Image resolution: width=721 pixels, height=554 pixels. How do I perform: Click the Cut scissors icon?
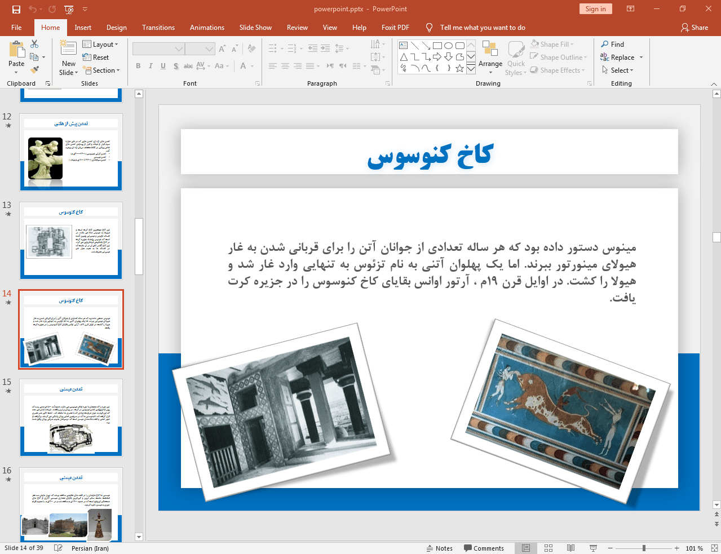click(x=34, y=44)
